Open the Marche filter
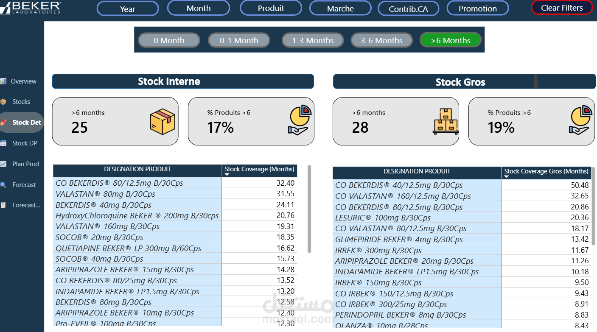This screenshot has width=597, height=332. coord(340,8)
